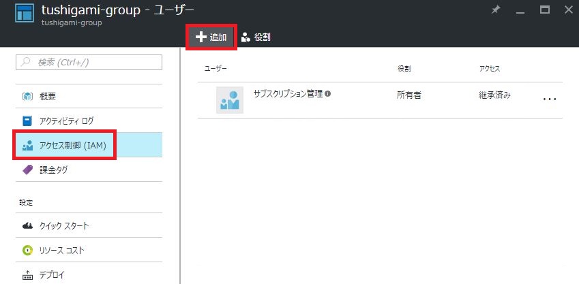The width and height of the screenshot is (579, 284).
Task: Click the cube icon beside 概要
Action: pos(28,96)
